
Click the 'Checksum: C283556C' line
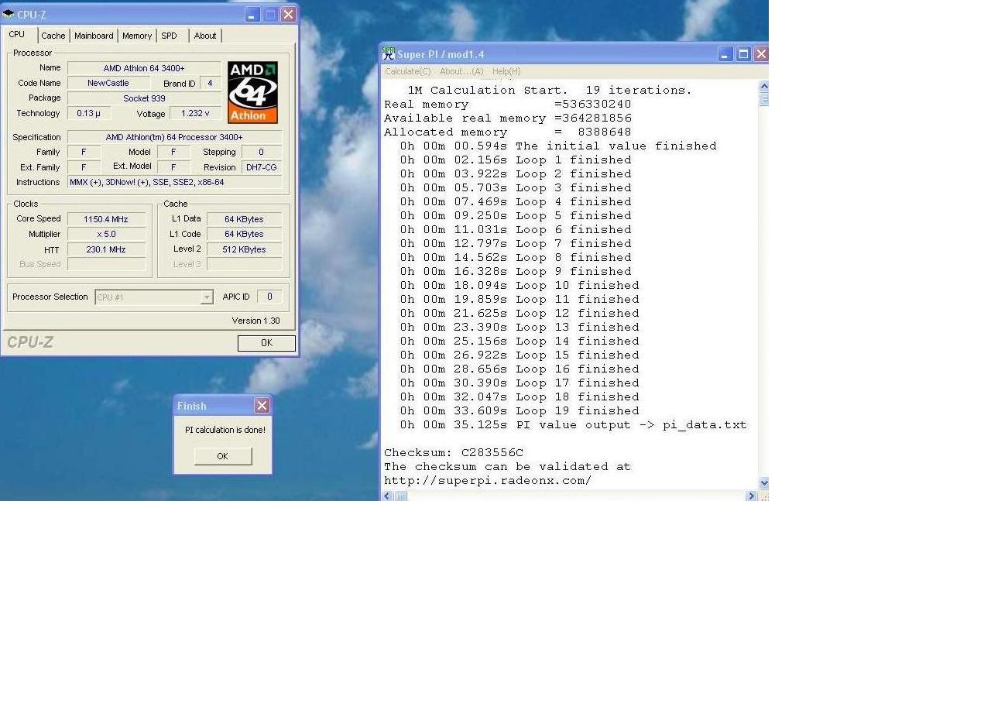coord(454,452)
